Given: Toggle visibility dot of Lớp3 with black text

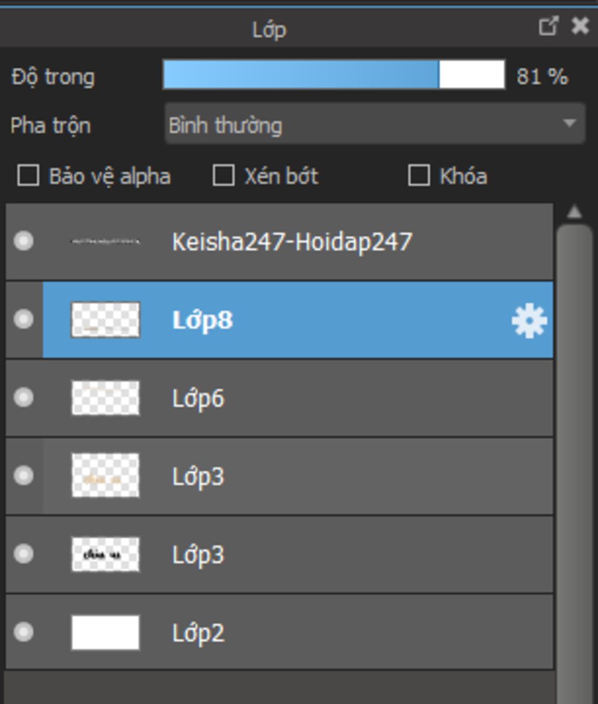Looking at the screenshot, I should pyautogui.click(x=23, y=553).
